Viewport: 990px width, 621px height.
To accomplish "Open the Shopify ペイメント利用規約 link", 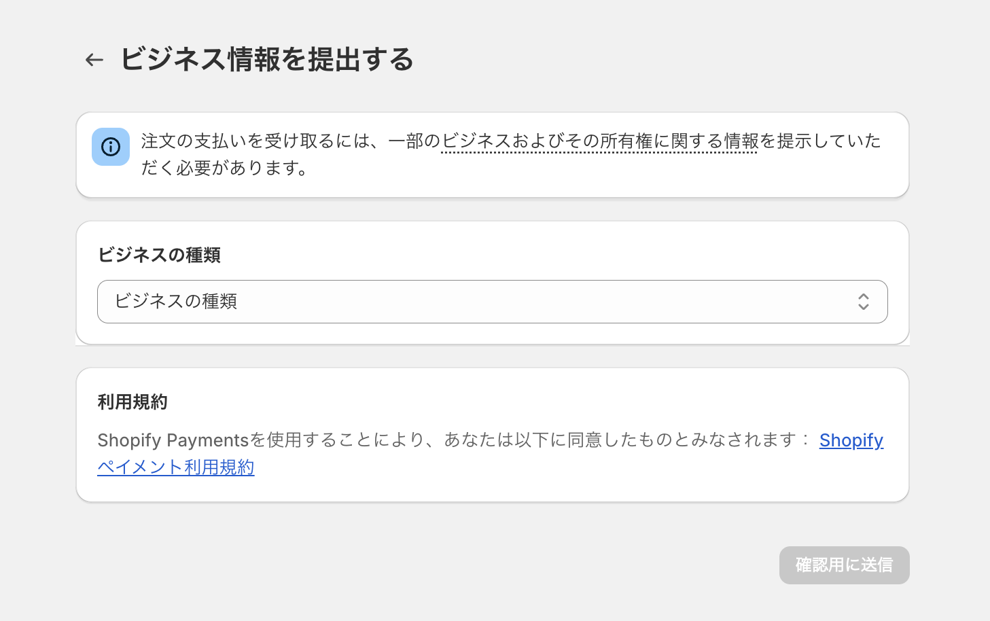I will [x=851, y=440].
